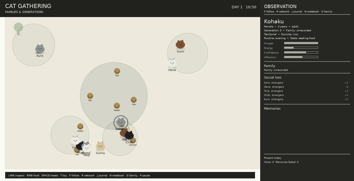Click 'N notebook' in bottom bar
Screen dimensions: 354x181
(x=117, y=176)
